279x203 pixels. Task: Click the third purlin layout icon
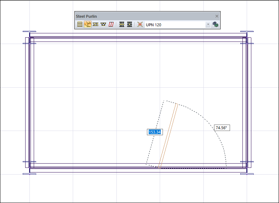point(95,24)
